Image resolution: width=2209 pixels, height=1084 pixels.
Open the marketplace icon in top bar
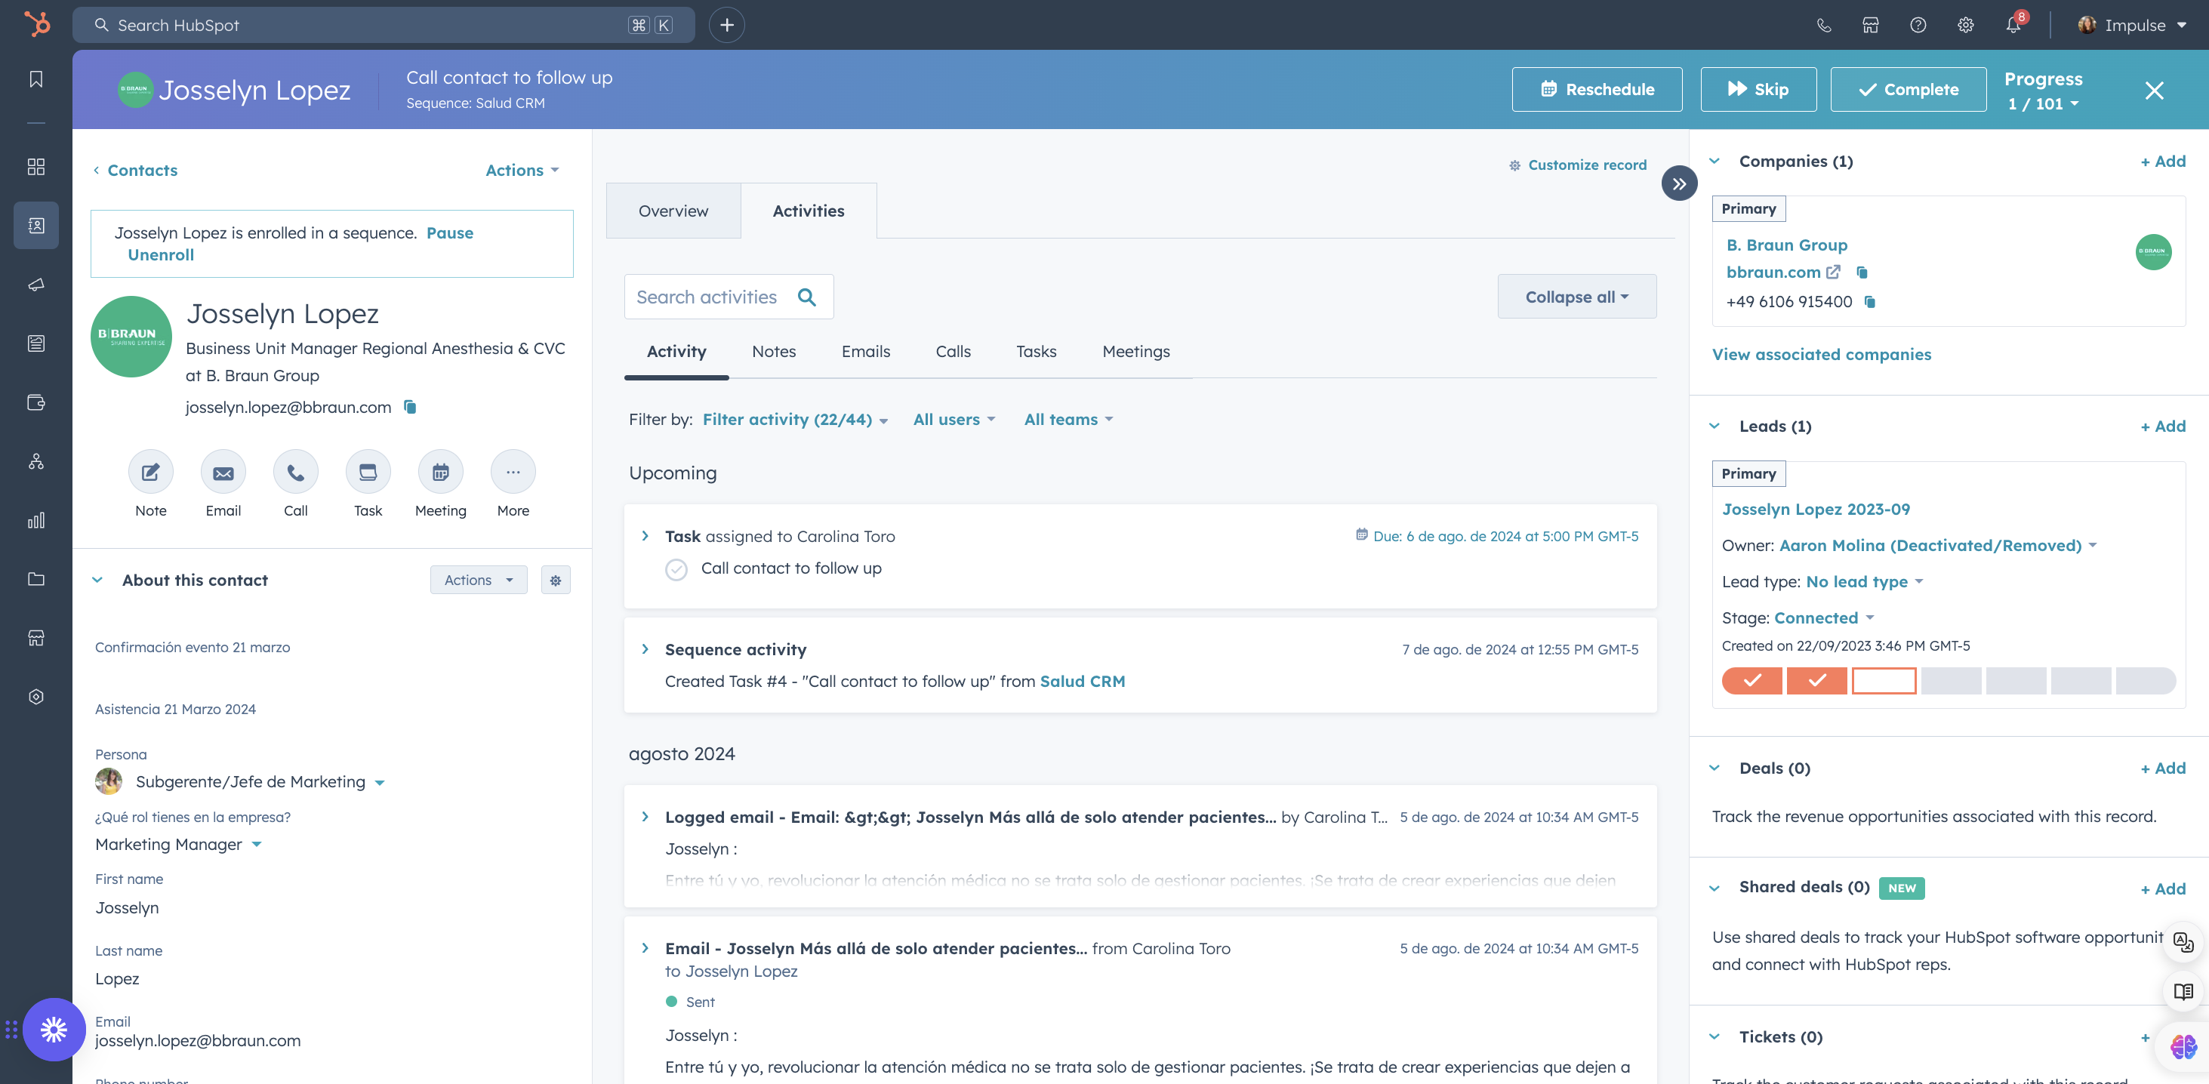[x=1870, y=25]
